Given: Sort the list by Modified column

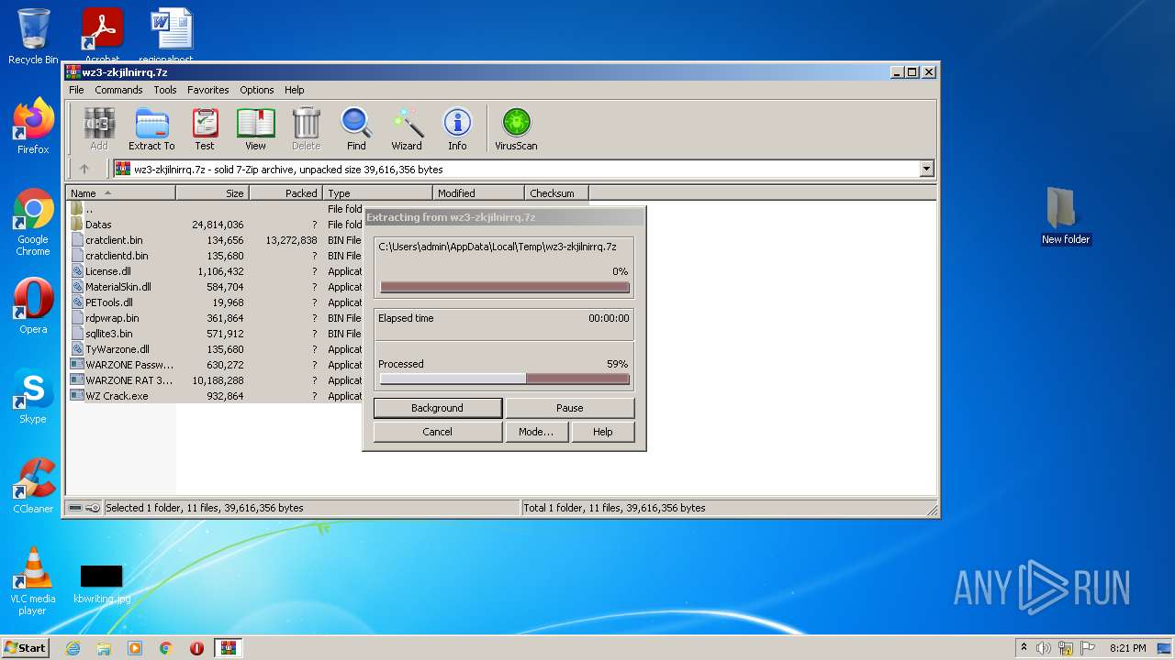Looking at the screenshot, I should click(478, 193).
